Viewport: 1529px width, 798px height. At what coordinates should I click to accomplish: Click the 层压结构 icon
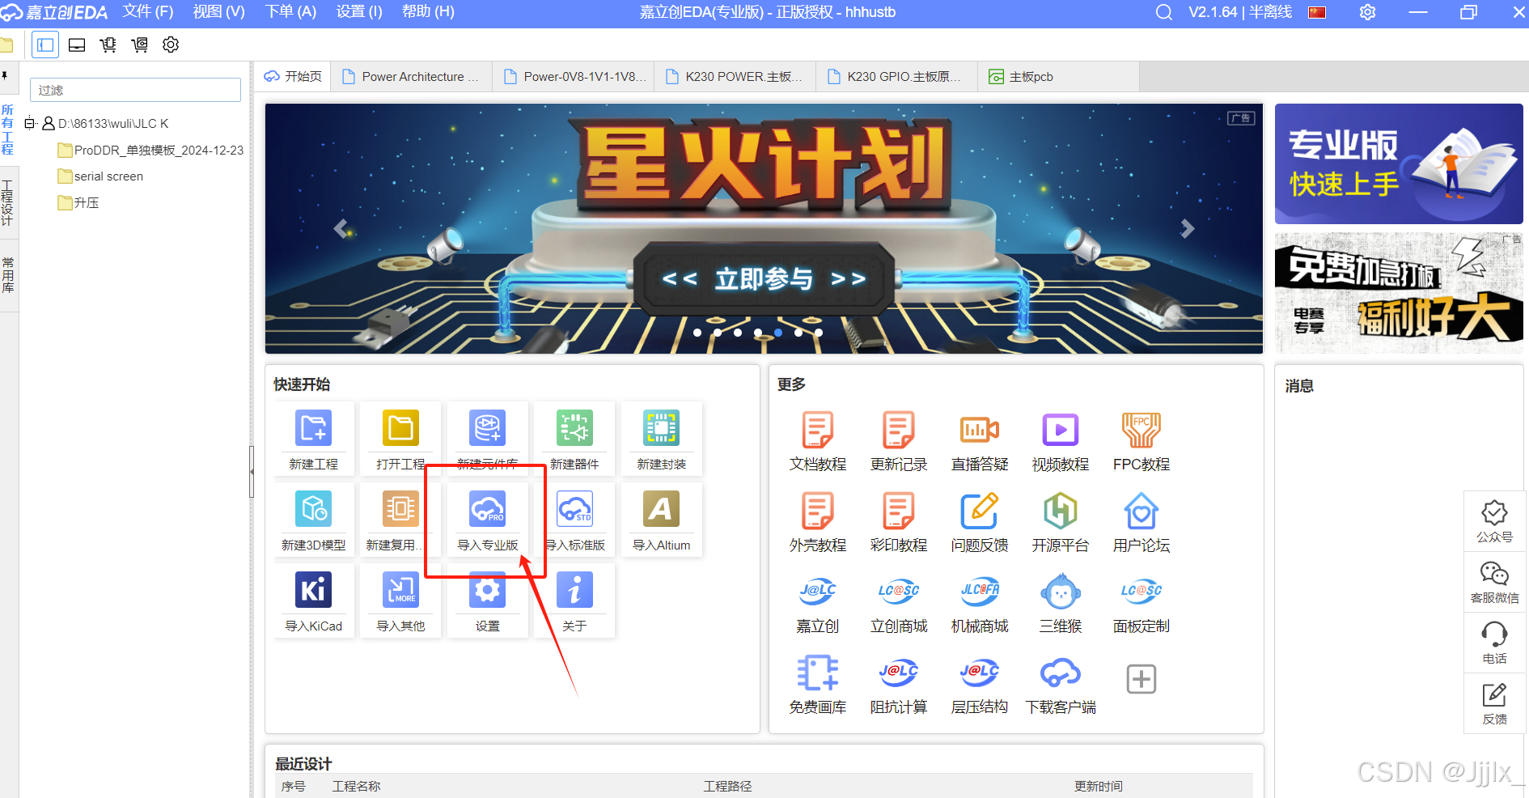pos(980,673)
